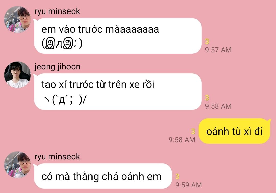Click the ryu minseok name above the first message

pyautogui.click(x=57, y=11)
